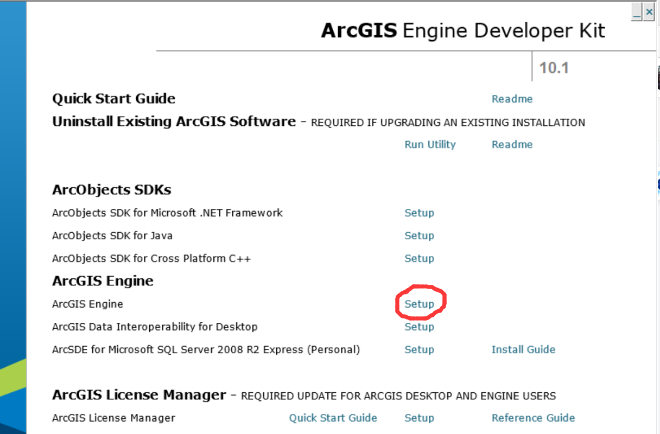Click the ArcObjects SDK for Java label
The height and width of the screenshot is (434, 660).
(x=112, y=235)
